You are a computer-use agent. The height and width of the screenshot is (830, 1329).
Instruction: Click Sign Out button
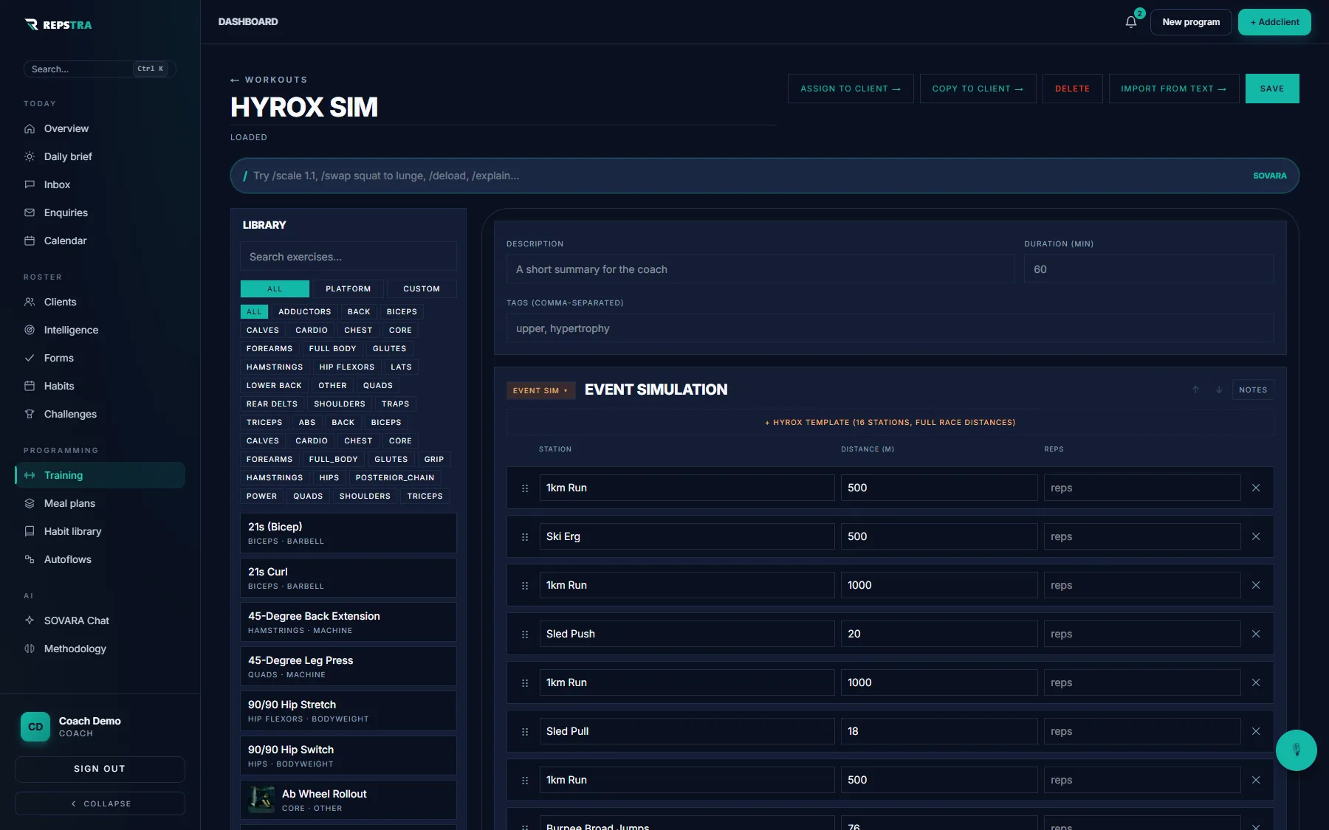(100, 769)
